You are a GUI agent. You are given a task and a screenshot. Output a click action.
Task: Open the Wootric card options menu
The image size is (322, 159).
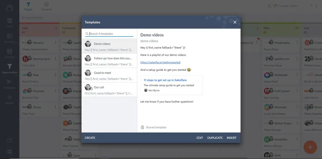(56, 43)
